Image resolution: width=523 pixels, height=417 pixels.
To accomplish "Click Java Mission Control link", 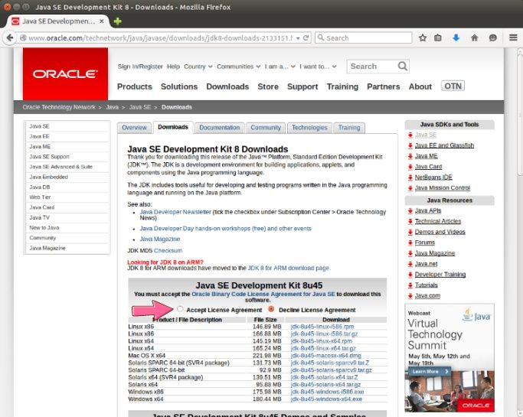I will (x=443, y=188).
